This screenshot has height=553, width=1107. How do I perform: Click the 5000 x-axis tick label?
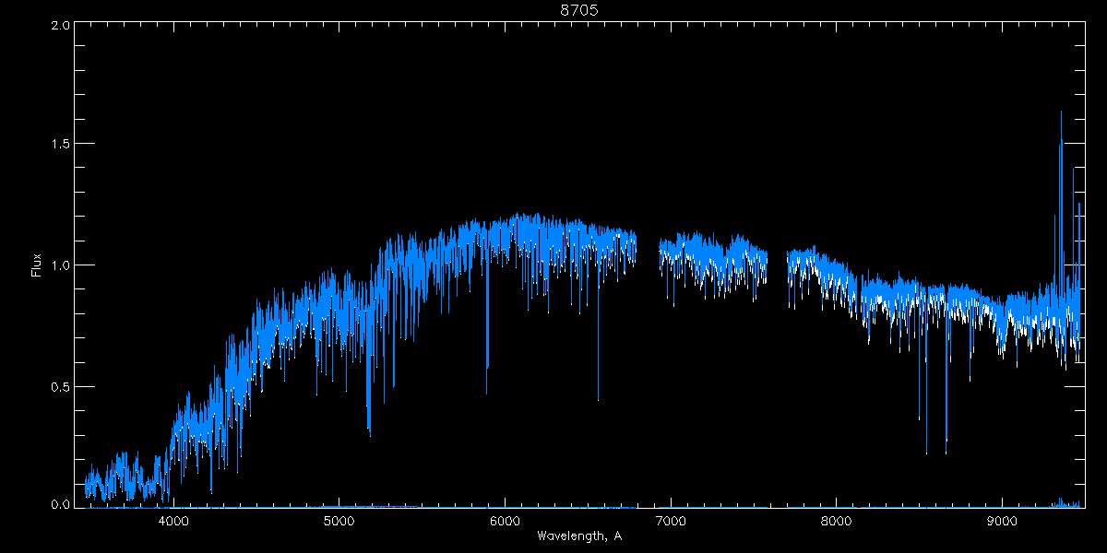pos(339,521)
